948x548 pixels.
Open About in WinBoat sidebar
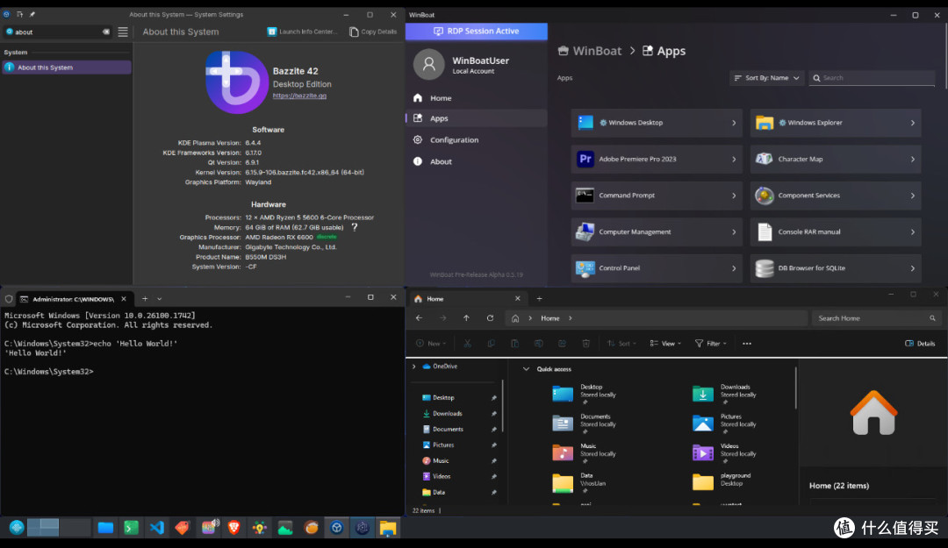(477, 161)
